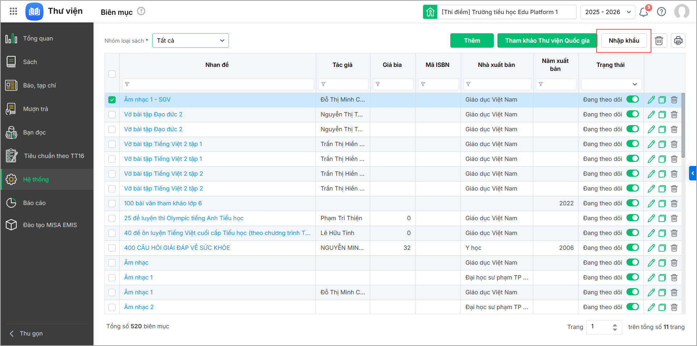This screenshot has width=697, height=346.
Task: Click the Tác giả filter funnel icon
Action: [x=324, y=84]
